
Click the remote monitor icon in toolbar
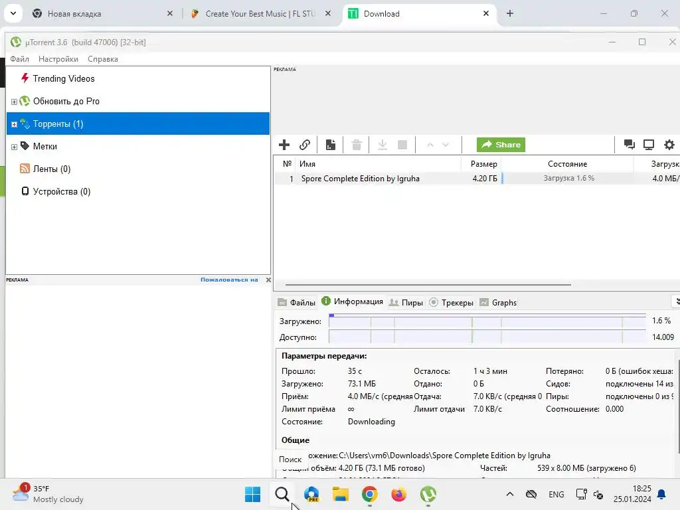[x=649, y=144]
